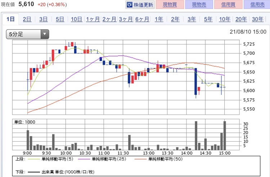Click the dropdown arrow beside 5分足
The width and height of the screenshot is (270, 177).
pos(45,34)
